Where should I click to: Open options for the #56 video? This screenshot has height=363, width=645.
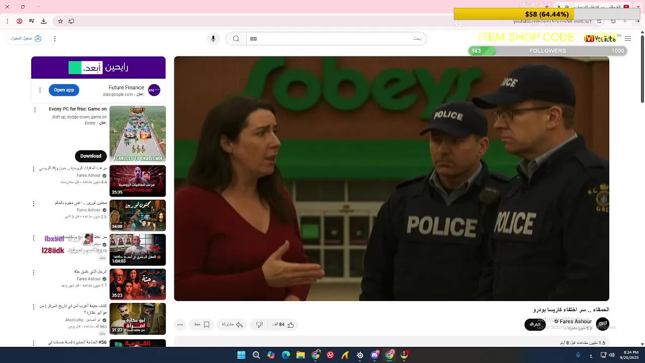[34, 342]
